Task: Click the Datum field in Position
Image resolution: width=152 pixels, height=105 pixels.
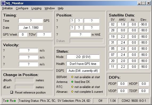Action: click(x=87, y=41)
